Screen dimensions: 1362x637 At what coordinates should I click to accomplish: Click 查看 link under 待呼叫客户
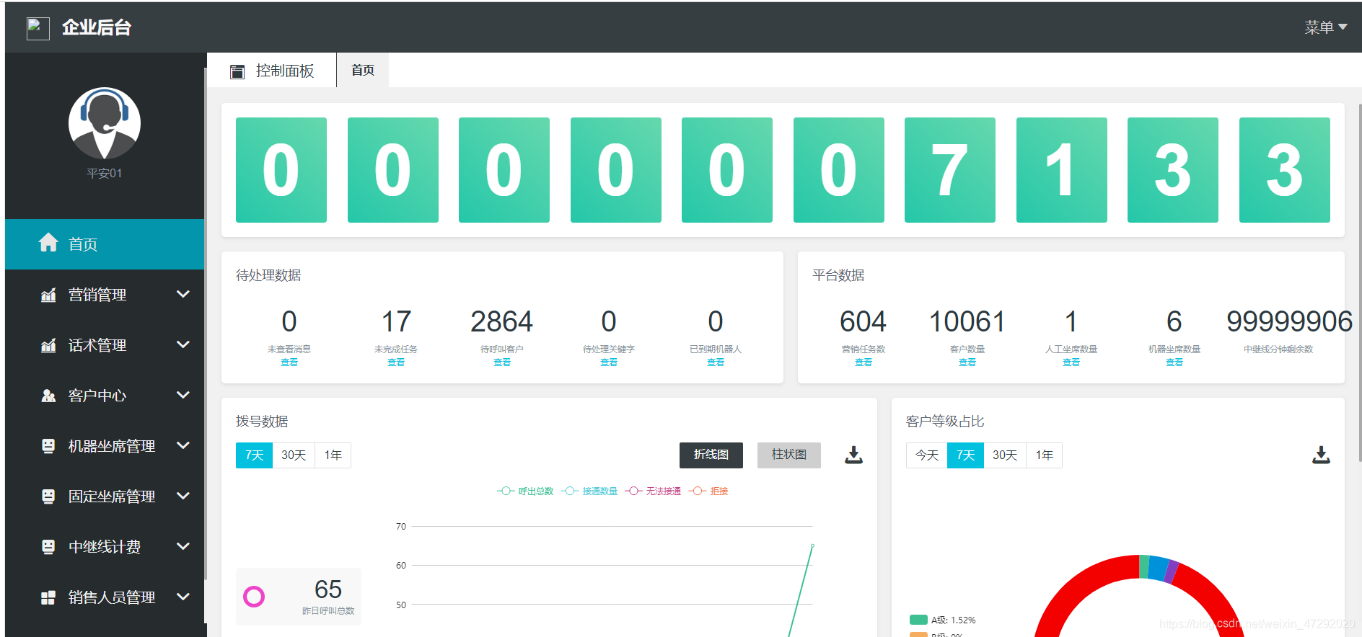click(x=502, y=362)
